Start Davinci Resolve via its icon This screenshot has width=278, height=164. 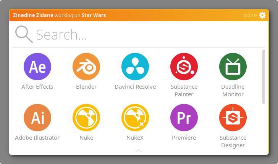pyautogui.click(x=135, y=67)
